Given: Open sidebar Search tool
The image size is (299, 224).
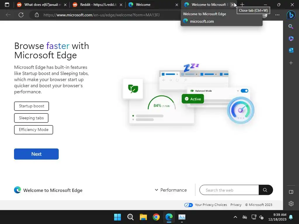Looking at the screenshot, I should [x=291, y=27].
